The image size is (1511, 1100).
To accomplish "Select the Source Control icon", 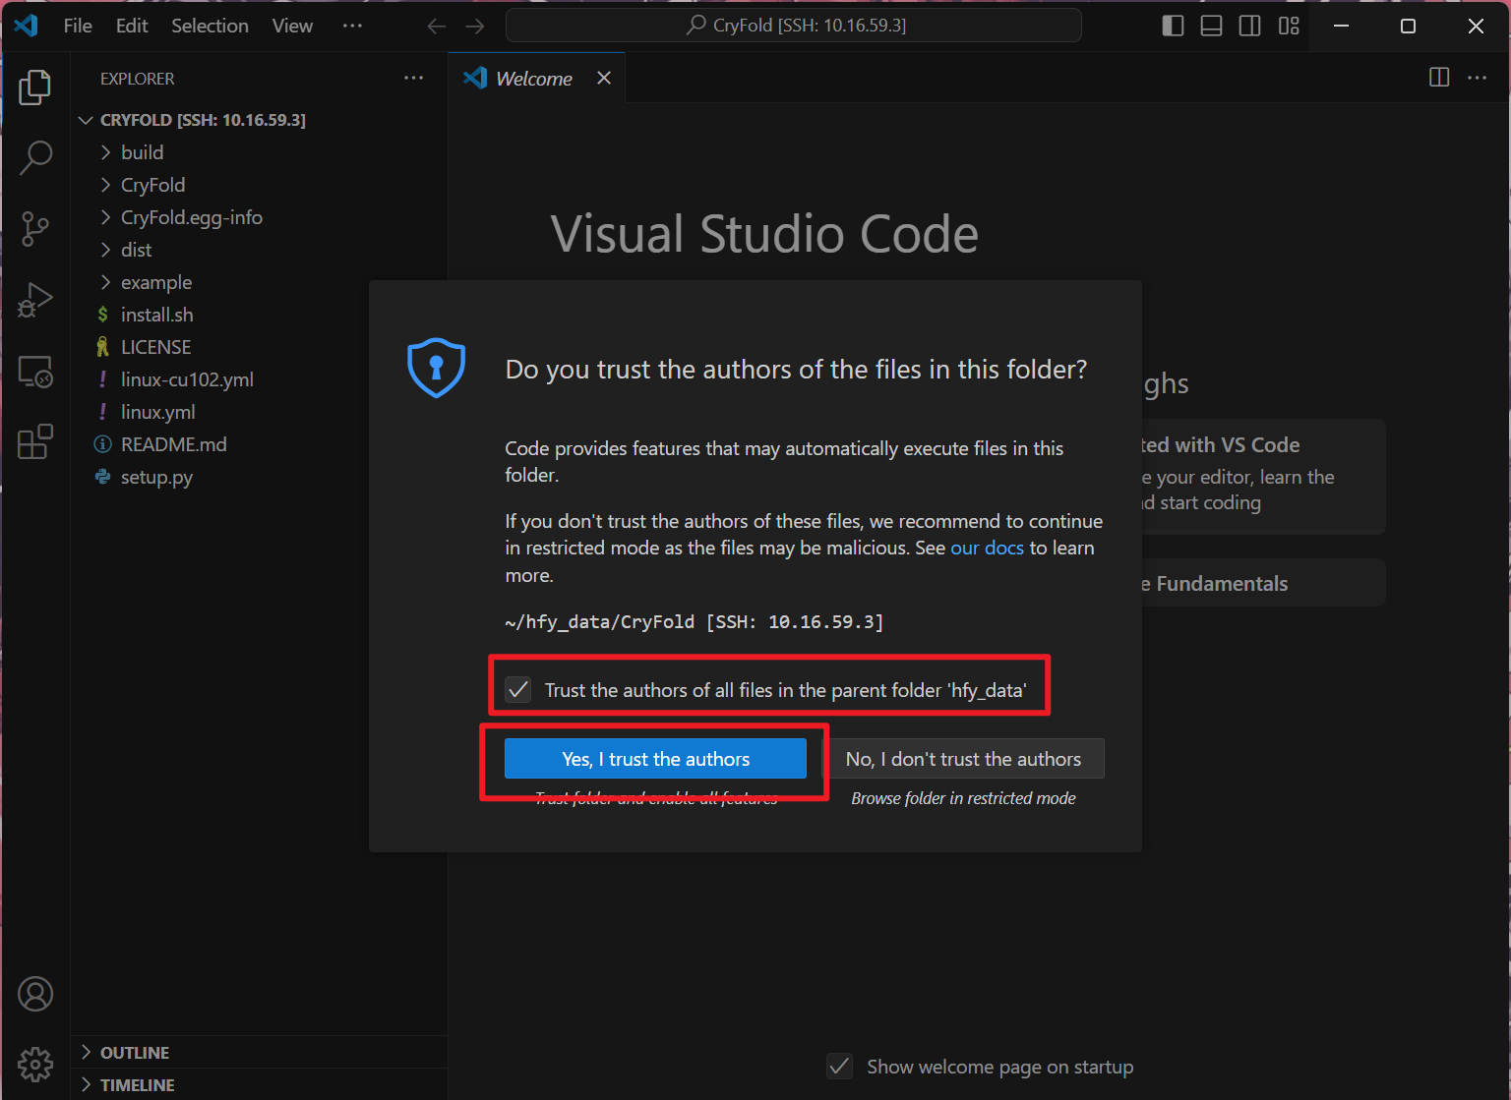I will pyautogui.click(x=35, y=228).
